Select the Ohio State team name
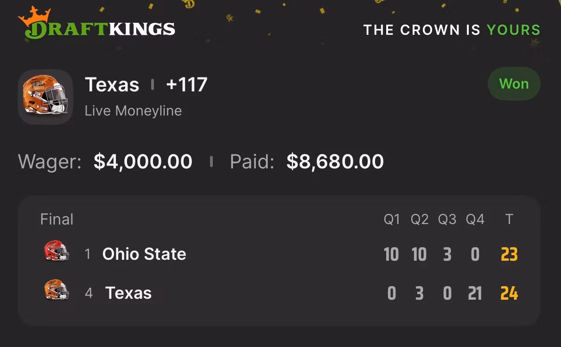 click(x=144, y=254)
